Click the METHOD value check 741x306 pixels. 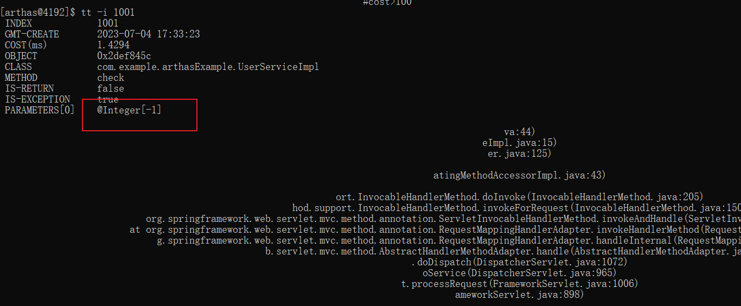[111, 78]
